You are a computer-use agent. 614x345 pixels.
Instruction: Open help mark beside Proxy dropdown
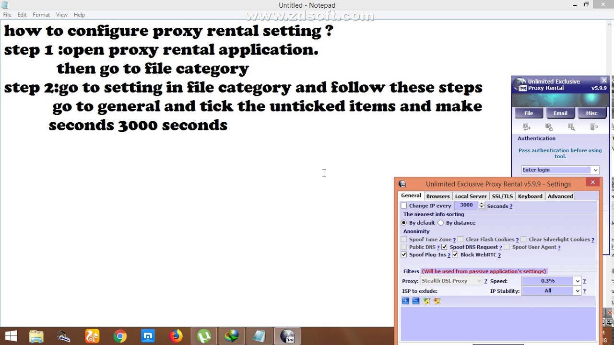(x=486, y=281)
